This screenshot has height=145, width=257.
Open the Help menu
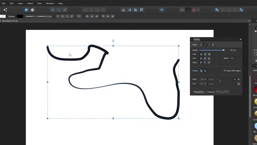coord(60,3)
